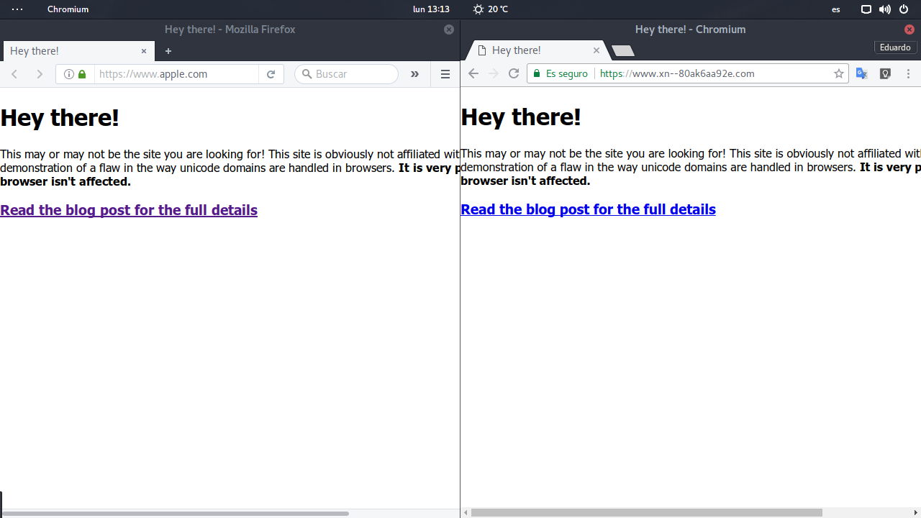Open new tab in Firefox
The image size is (921, 518).
pos(168,51)
